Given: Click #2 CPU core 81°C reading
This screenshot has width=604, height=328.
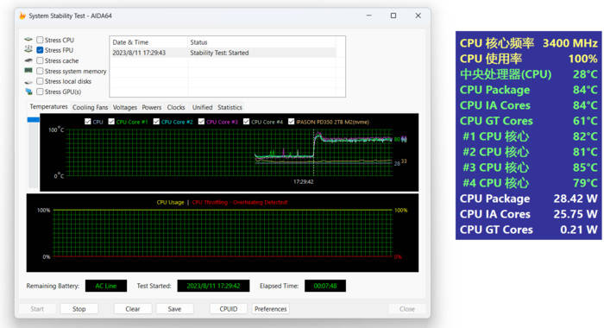Looking at the screenshot, I should coord(585,152).
